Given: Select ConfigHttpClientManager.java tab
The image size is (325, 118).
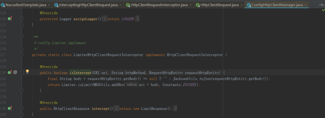Looking at the screenshot, I should [277, 5].
